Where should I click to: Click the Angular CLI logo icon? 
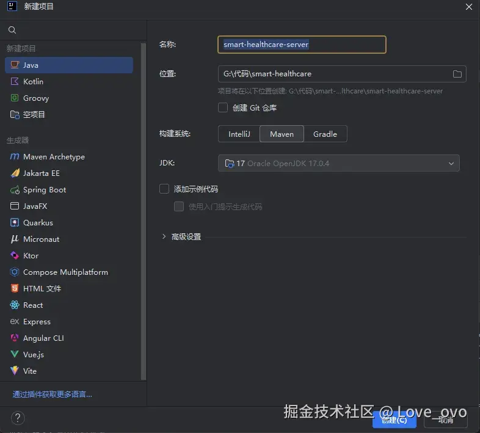(15, 338)
